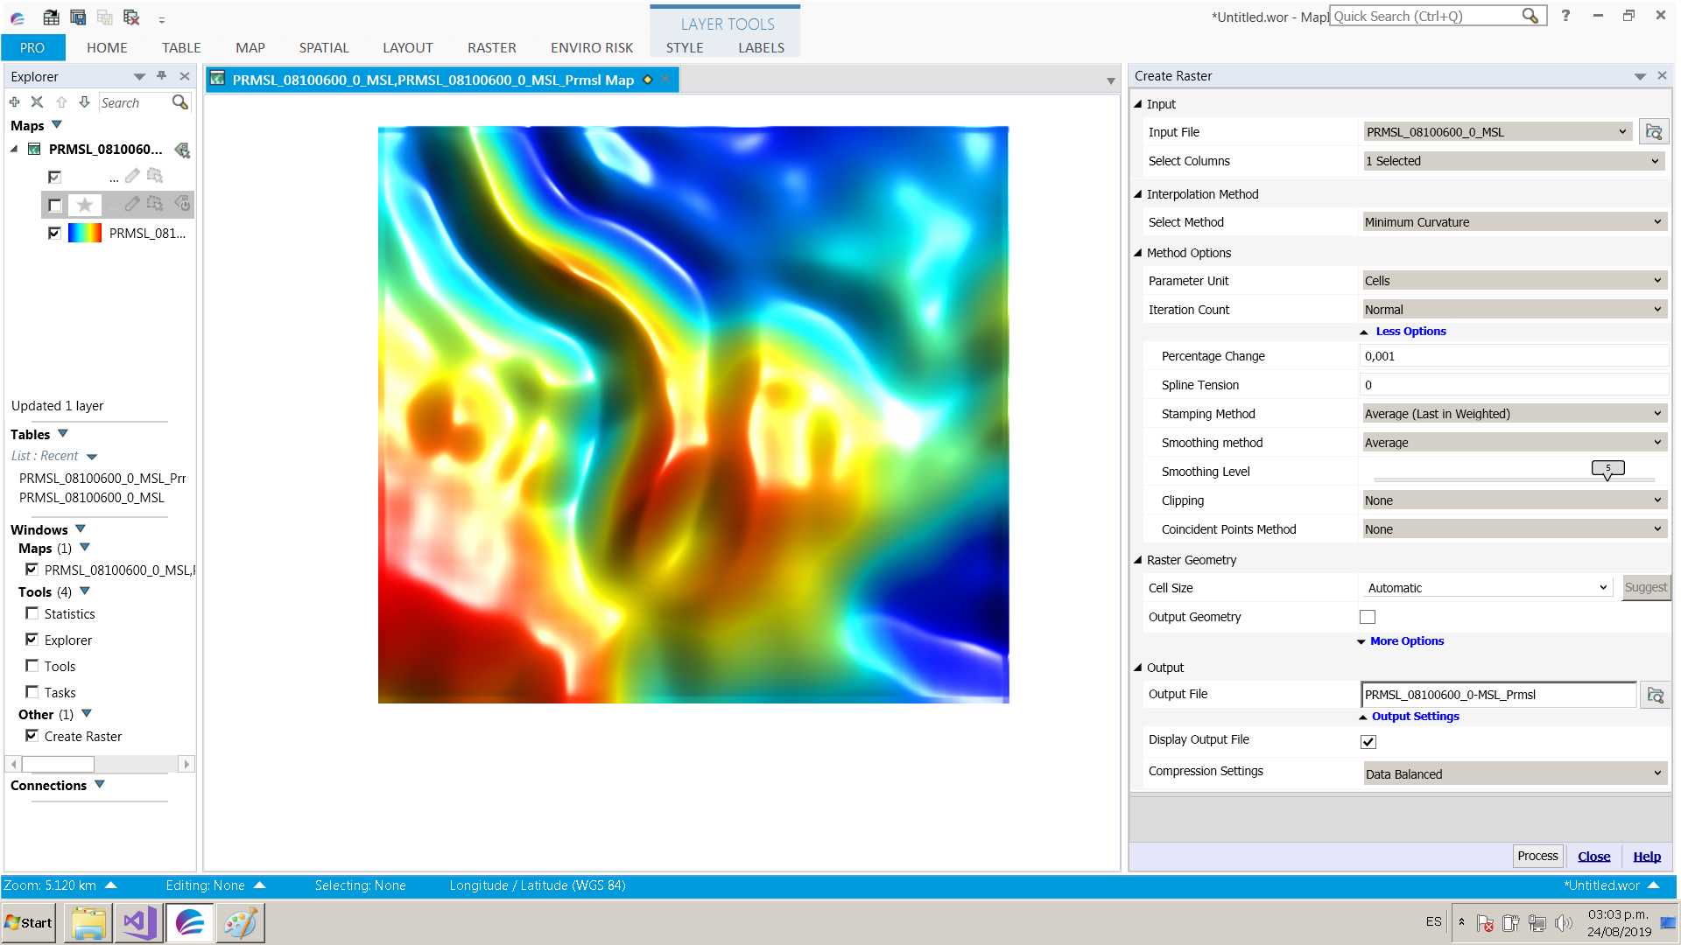Browse for Output File using the folder icon
Image resolution: width=1681 pixels, height=945 pixels.
[x=1655, y=694]
